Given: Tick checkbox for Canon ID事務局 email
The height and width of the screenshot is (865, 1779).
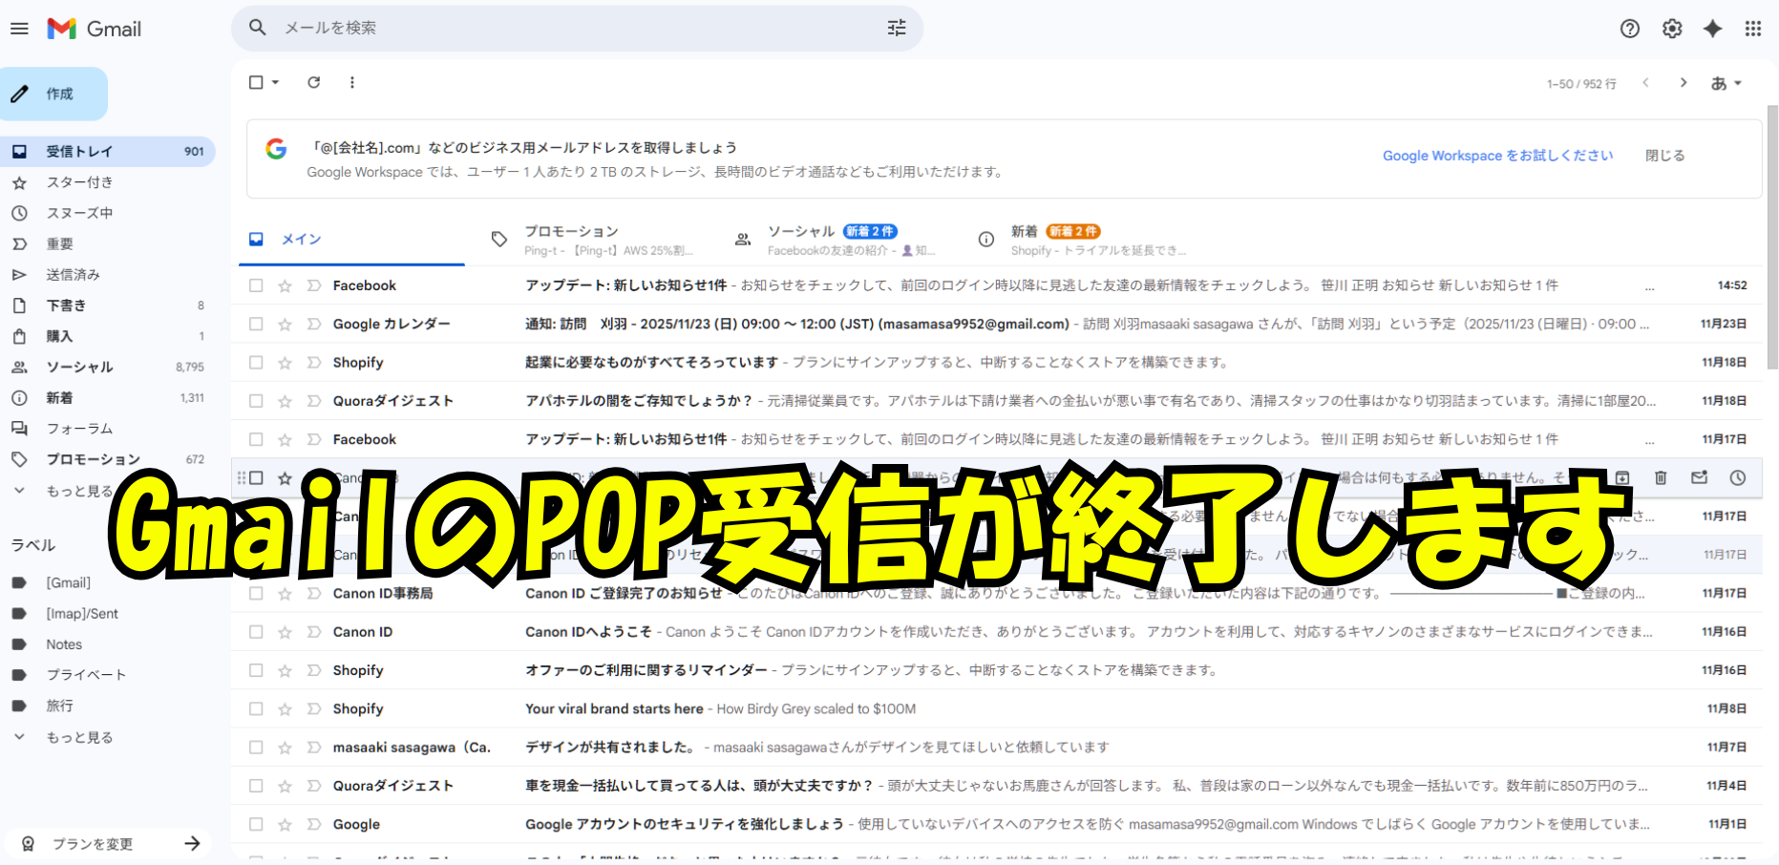Looking at the screenshot, I should point(256,594).
